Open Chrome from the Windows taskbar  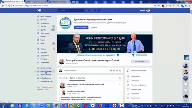click(56, 106)
